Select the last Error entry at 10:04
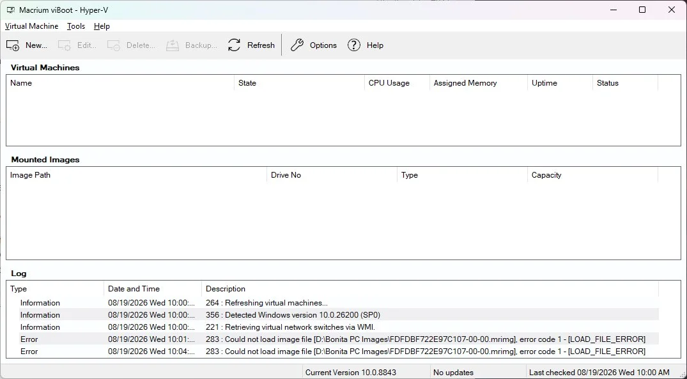Screen dimensions: 687x379 (339, 352)
